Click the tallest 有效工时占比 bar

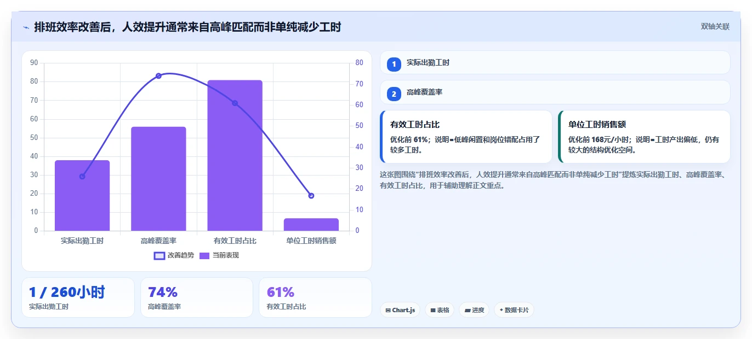pyautogui.click(x=235, y=155)
